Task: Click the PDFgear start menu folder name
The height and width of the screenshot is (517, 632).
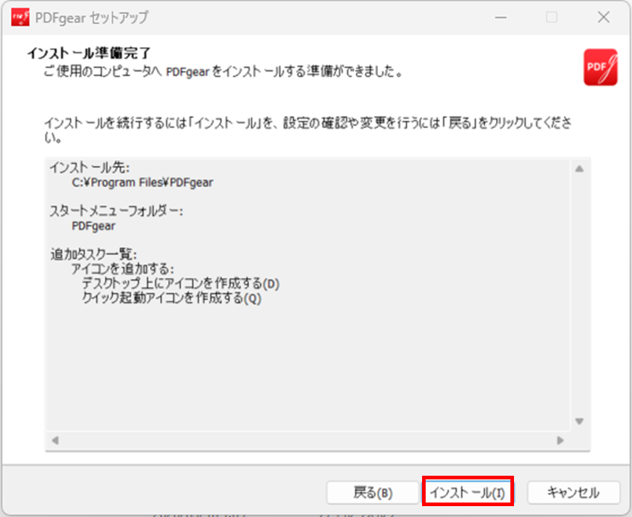Action: [93, 226]
